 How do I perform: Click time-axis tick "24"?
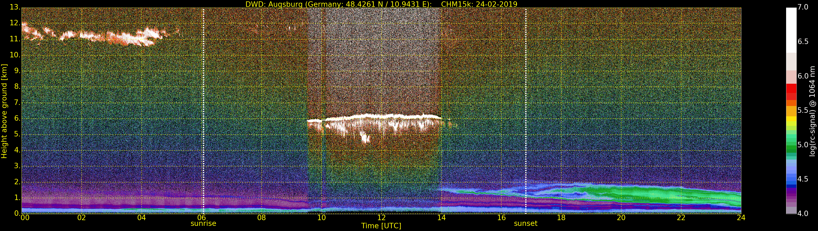coord(741,218)
